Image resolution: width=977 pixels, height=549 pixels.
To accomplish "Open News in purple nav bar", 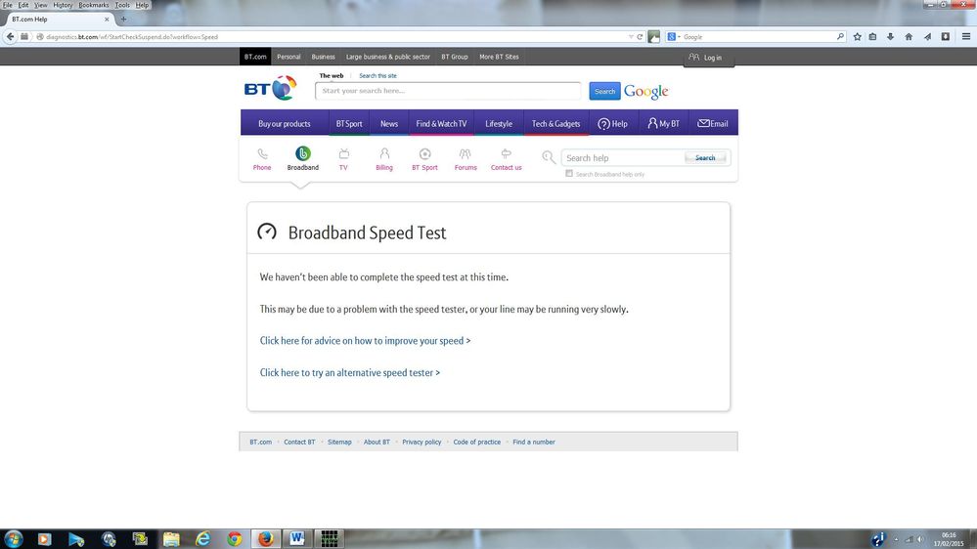I will point(389,123).
